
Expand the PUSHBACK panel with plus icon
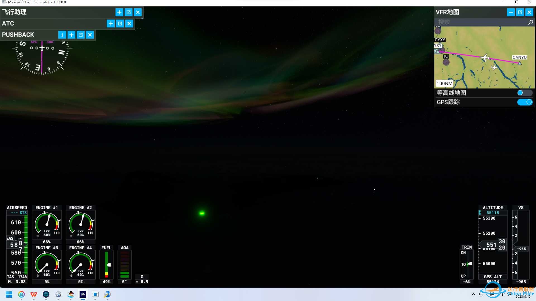(x=71, y=35)
